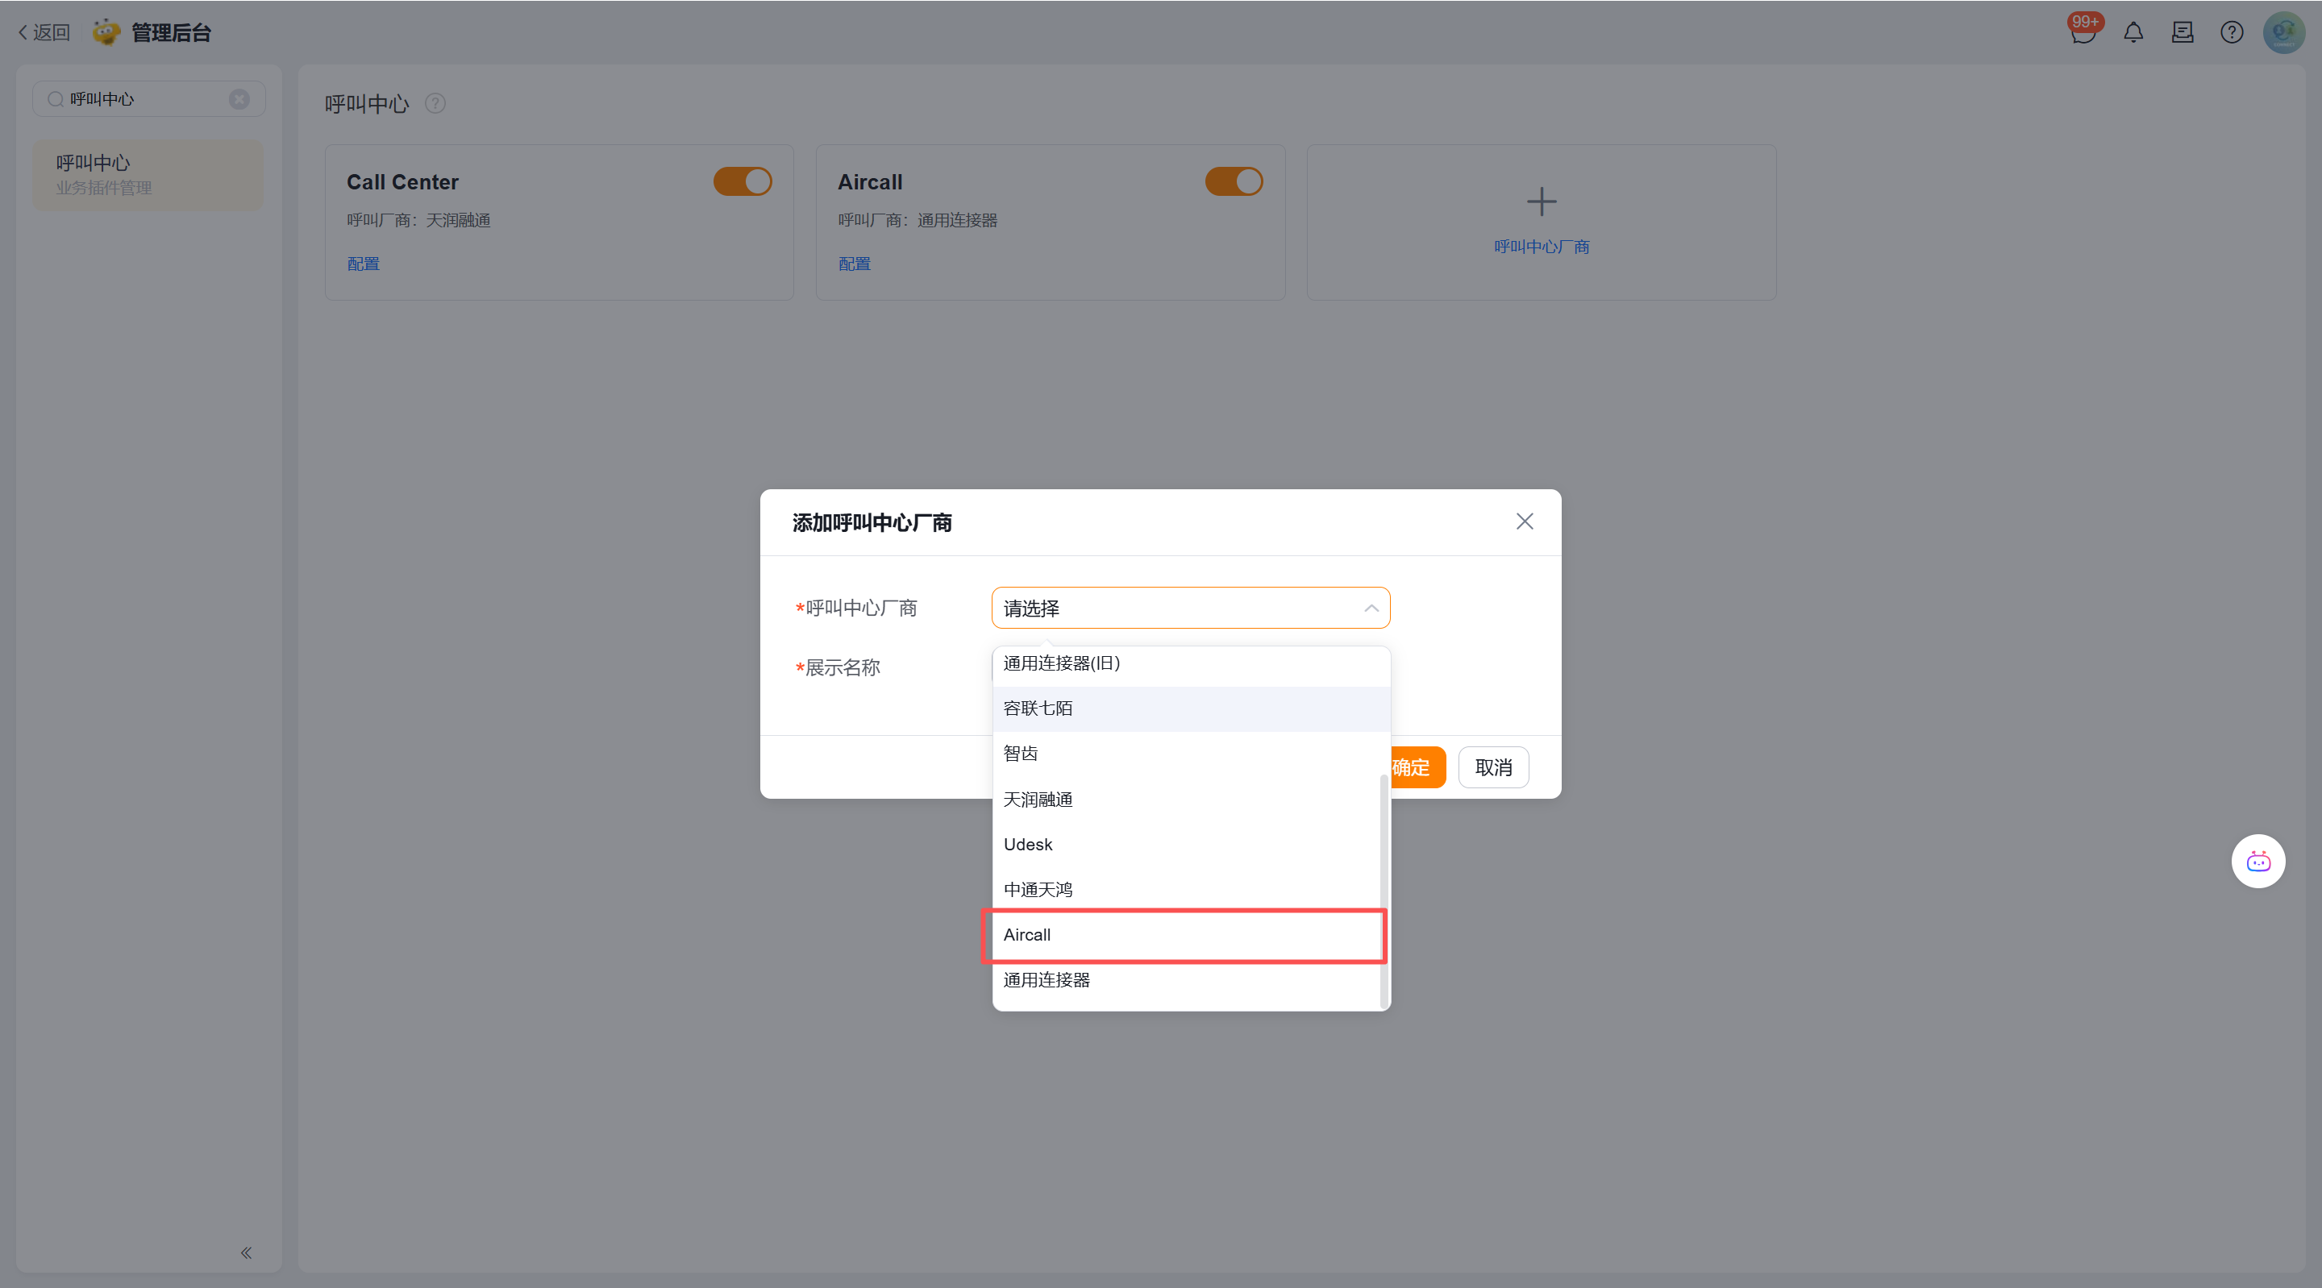Screen dimensions: 2322x1288
Task: Click the notification bell icon
Action: (x=2133, y=33)
